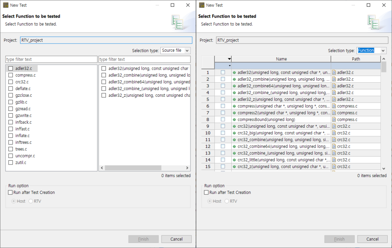Select RTV radio button in right dialog

227,201
